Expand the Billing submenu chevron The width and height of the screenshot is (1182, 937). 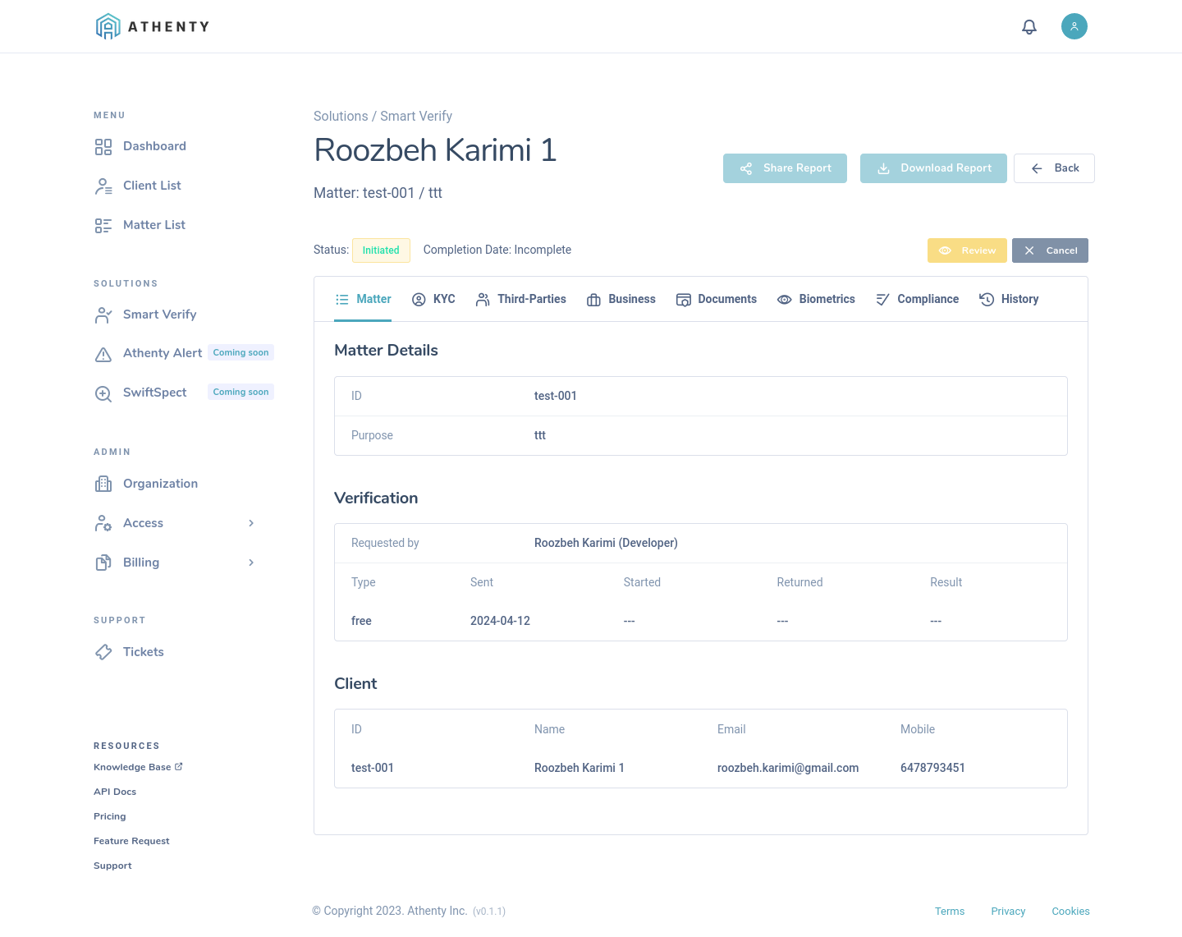[x=251, y=563]
